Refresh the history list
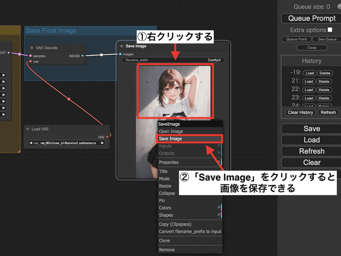 [x=328, y=113]
